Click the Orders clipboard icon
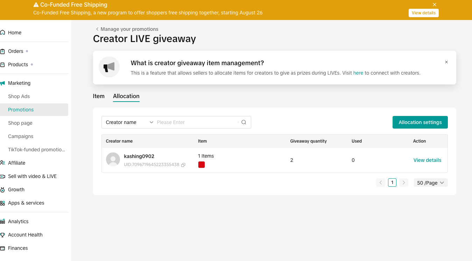The width and height of the screenshot is (472, 261). tap(3, 51)
